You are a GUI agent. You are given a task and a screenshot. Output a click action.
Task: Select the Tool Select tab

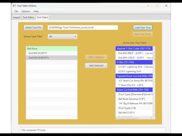[42, 17]
